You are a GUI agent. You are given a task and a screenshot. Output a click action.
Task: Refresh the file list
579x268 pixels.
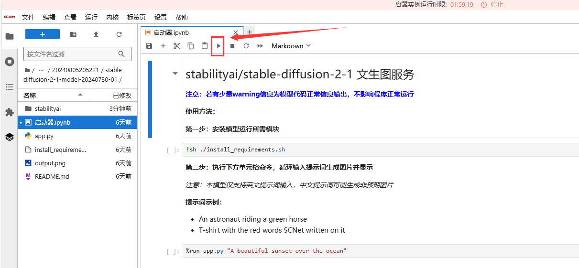click(x=119, y=34)
